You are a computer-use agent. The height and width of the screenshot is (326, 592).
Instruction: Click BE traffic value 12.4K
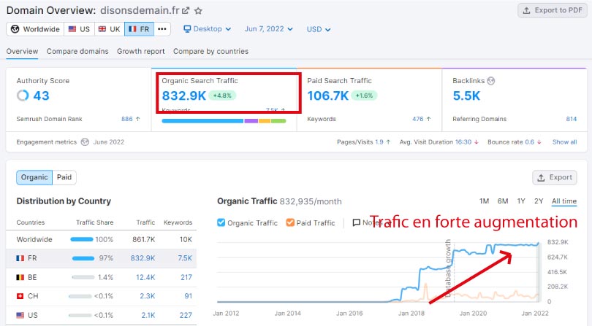(x=145, y=277)
